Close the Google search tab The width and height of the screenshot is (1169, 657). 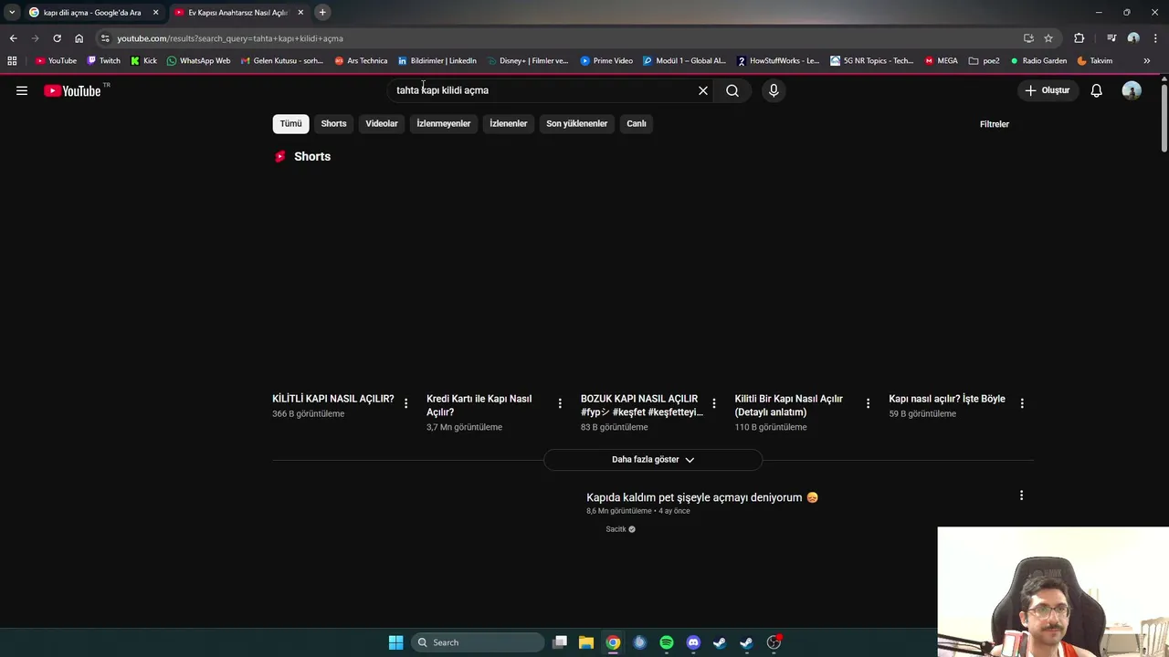pyautogui.click(x=155, y=13)
